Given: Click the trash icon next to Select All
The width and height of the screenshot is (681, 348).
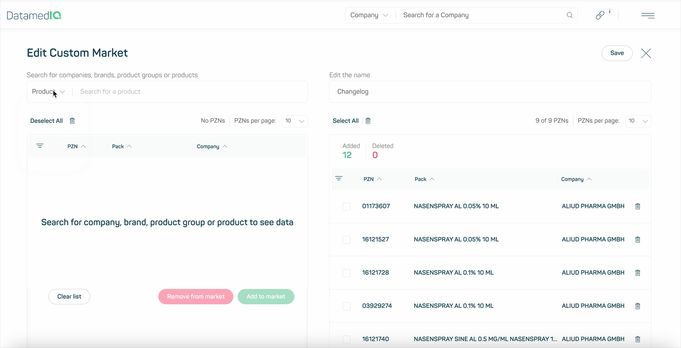Looking at the screenshot, I should (x=368, y=120).
